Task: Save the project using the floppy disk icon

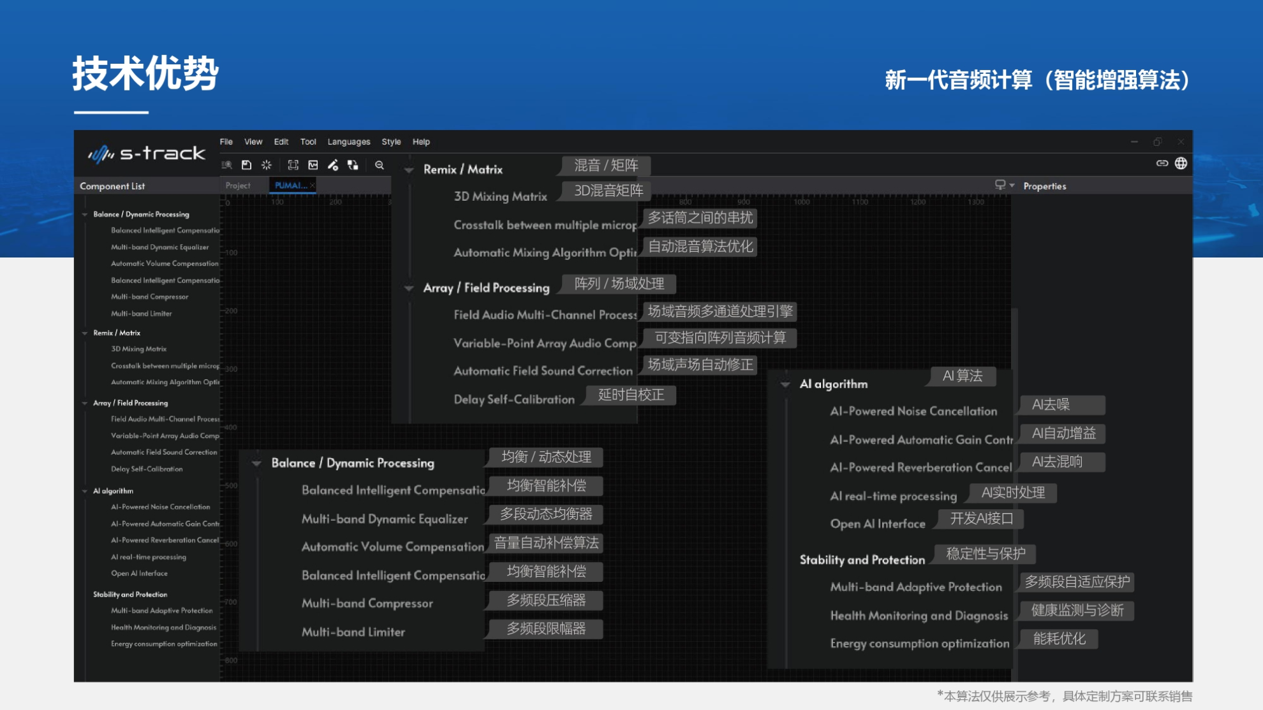Action: 246,164
